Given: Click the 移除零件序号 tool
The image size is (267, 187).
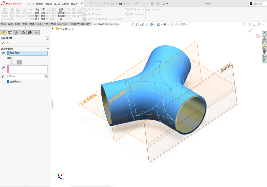Looking at the screenshot, I should point(37,14).
